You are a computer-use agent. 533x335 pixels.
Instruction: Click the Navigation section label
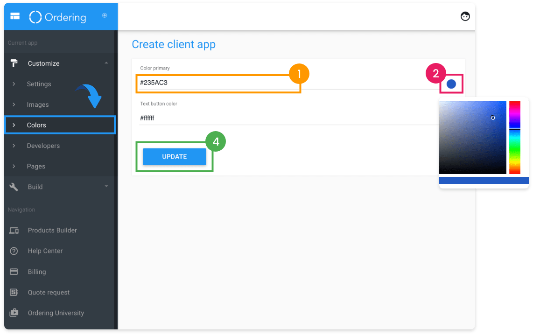point(21,209)
